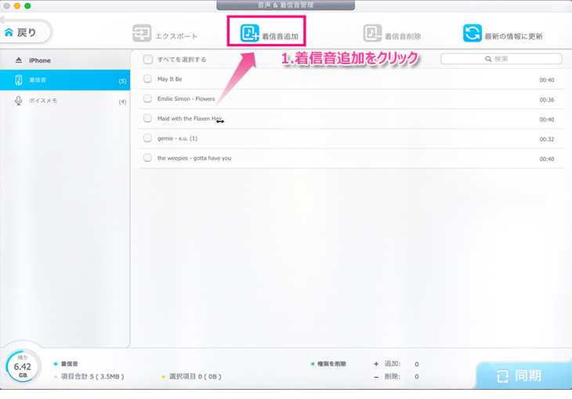Screen dimensions: 572x399
Task: Click the 着信音追加 label
Action: point(281,37)
